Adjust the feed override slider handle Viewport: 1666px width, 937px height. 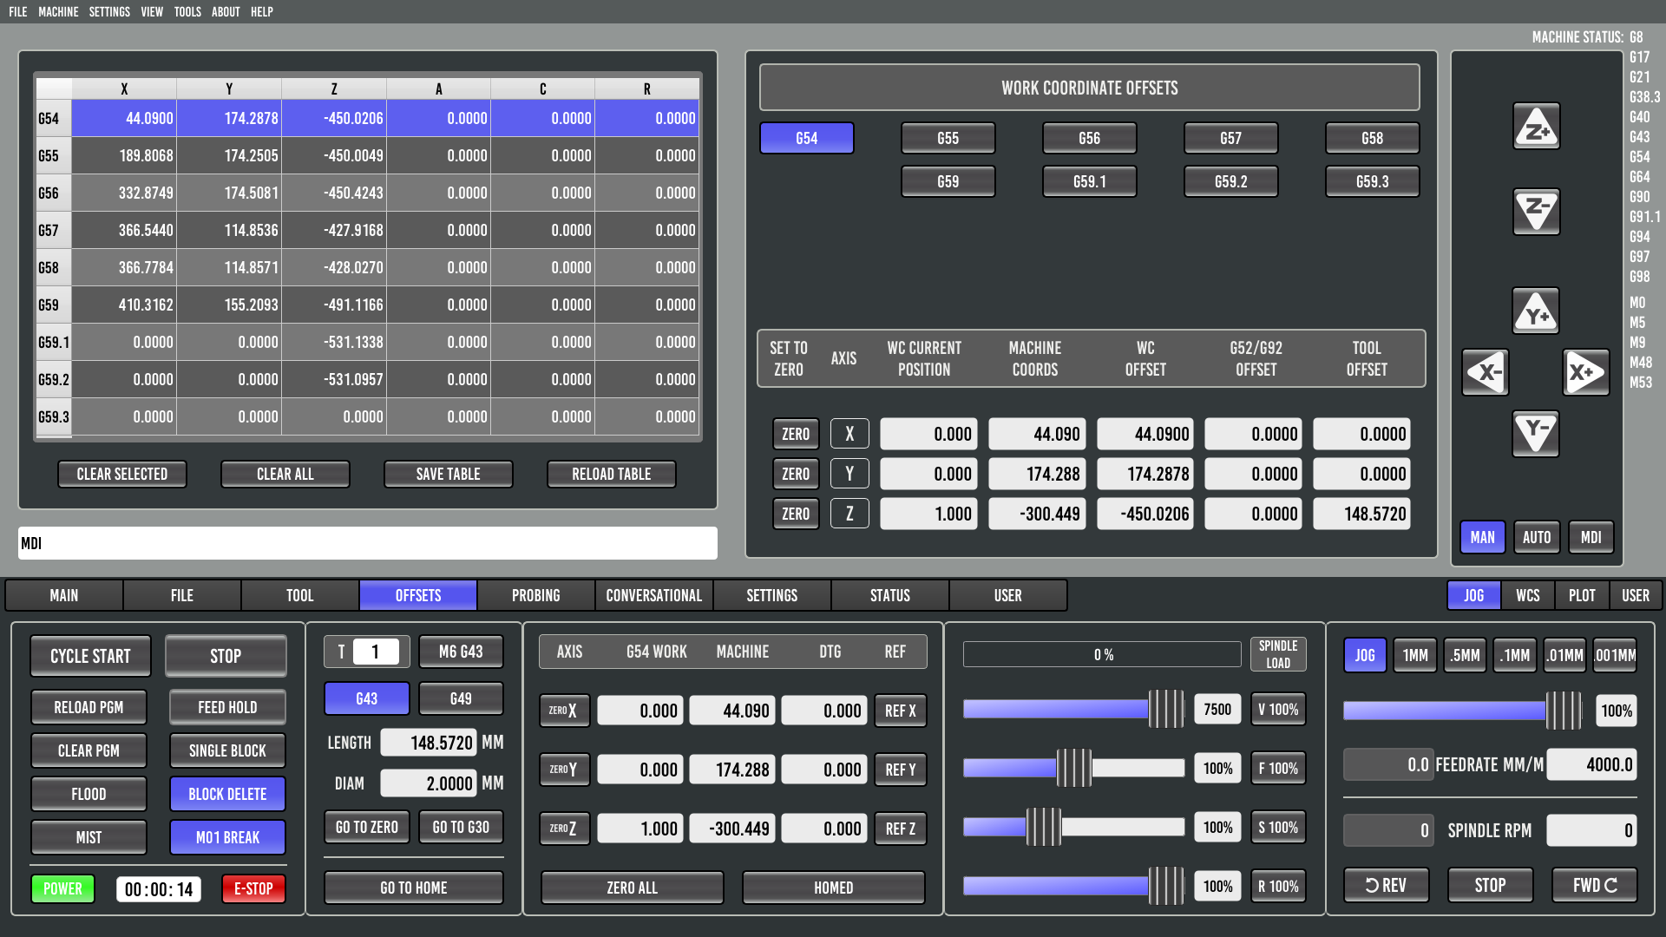[1073, 768]
